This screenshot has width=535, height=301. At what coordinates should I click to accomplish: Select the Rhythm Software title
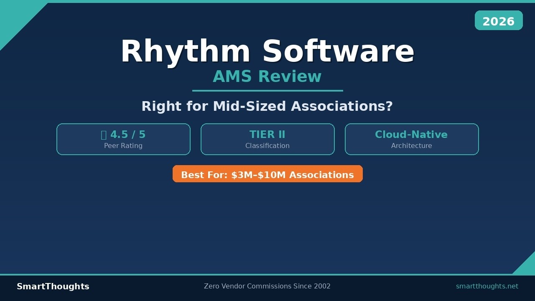tap(267, 51)
